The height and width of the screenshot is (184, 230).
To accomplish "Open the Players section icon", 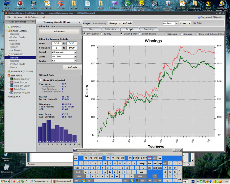I will pos(9,71).
